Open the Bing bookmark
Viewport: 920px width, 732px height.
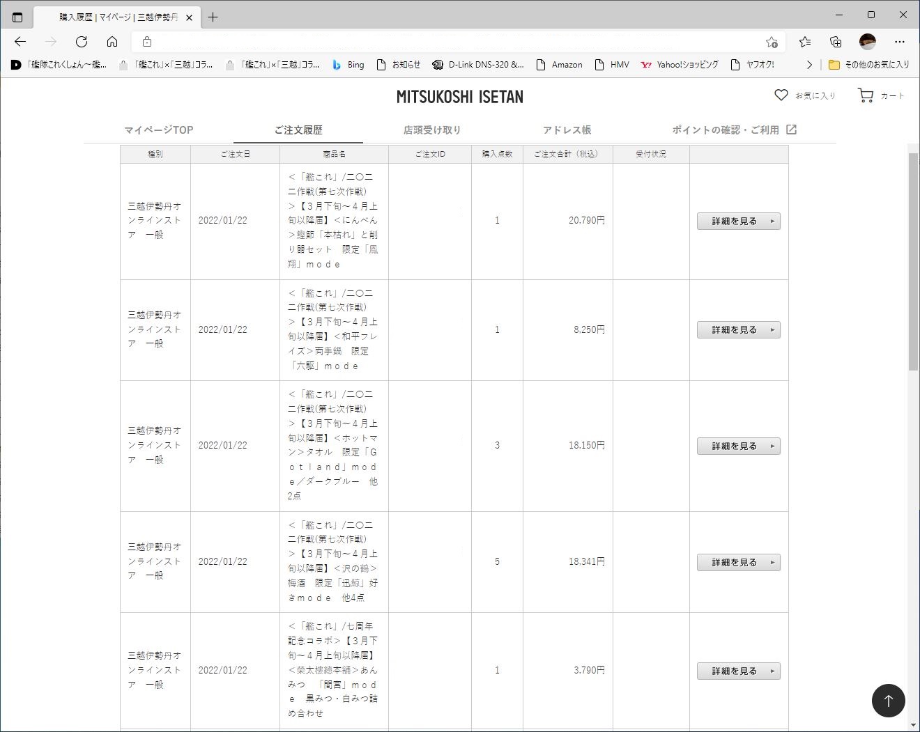(348, 65)
